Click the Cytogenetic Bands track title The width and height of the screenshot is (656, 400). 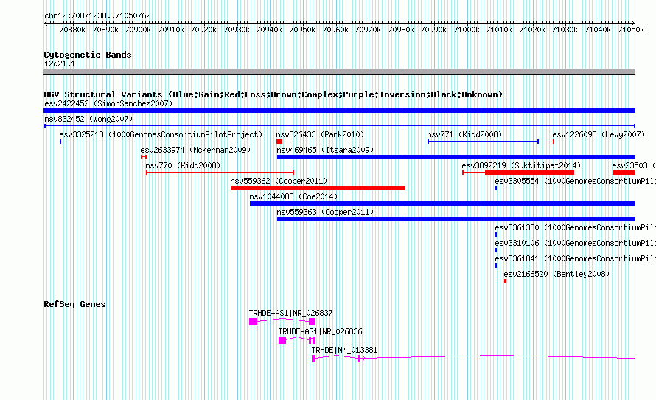pyautogui.click(x=88, y=55)
